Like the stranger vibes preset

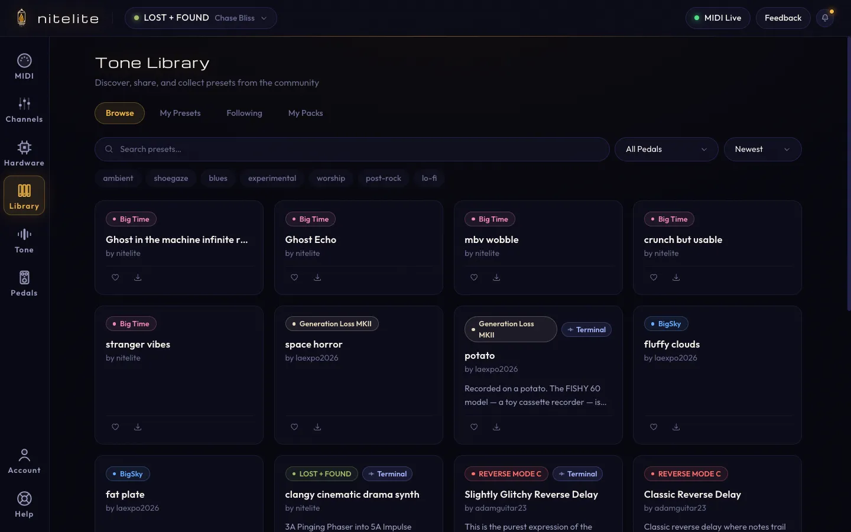click(115, 427)
